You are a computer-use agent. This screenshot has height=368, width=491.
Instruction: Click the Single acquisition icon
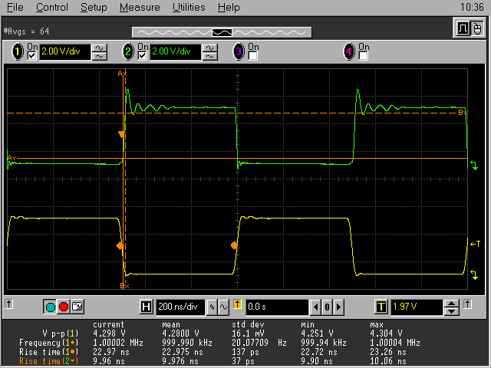77,307
